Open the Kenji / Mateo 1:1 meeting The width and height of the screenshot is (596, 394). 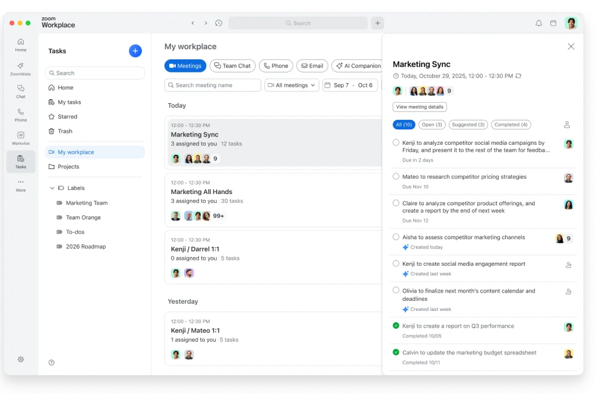273,339
